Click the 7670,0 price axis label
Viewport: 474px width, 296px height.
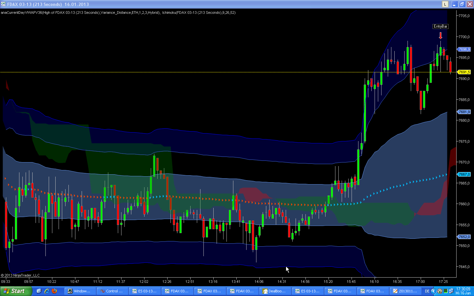click(464, 162)
